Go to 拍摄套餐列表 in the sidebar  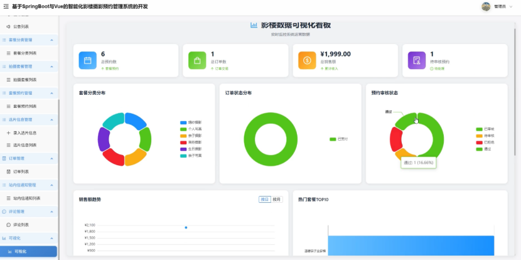[25, 80]
